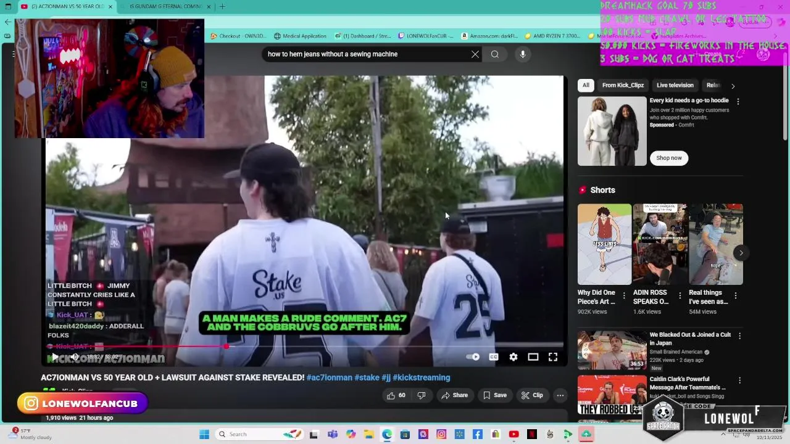This screenshot has width=790, height=444.
Task: Open the LONEWOLFFanCUB Twitch bookmark
Action: (x=426, y=36)
